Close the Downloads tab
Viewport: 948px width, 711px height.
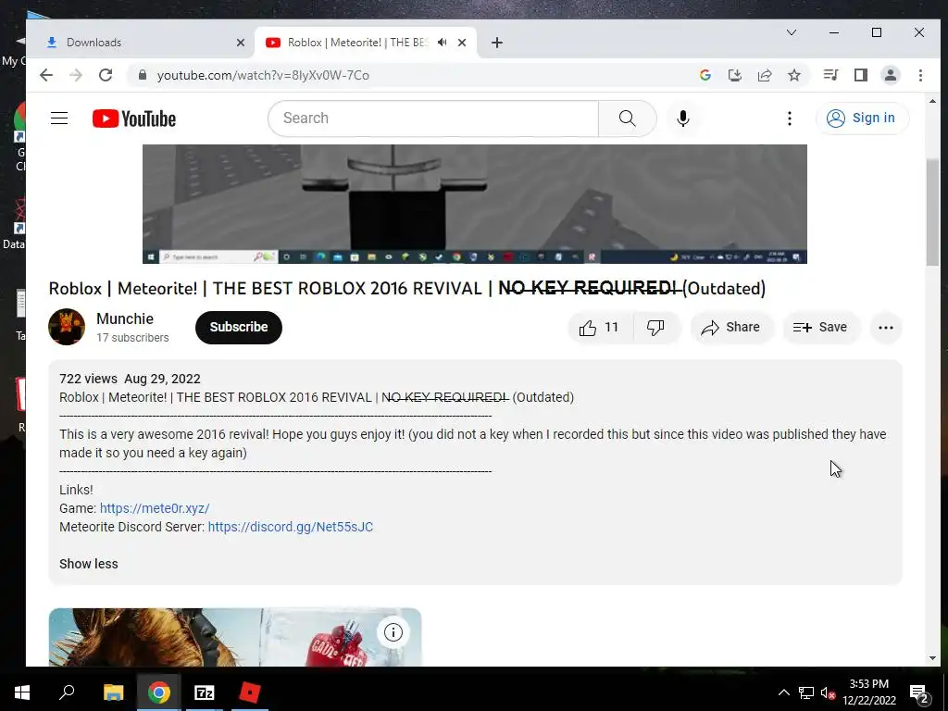[x=240, y=43]
